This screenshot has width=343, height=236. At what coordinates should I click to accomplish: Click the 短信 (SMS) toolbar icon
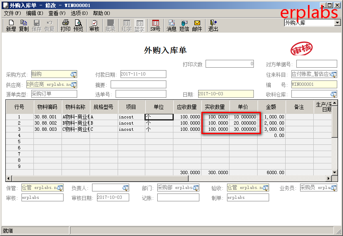(184, 25)
